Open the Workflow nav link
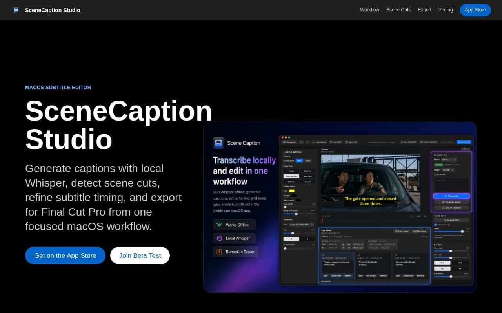Viewport: 502px width, 313px height. [x=369, y=10]
